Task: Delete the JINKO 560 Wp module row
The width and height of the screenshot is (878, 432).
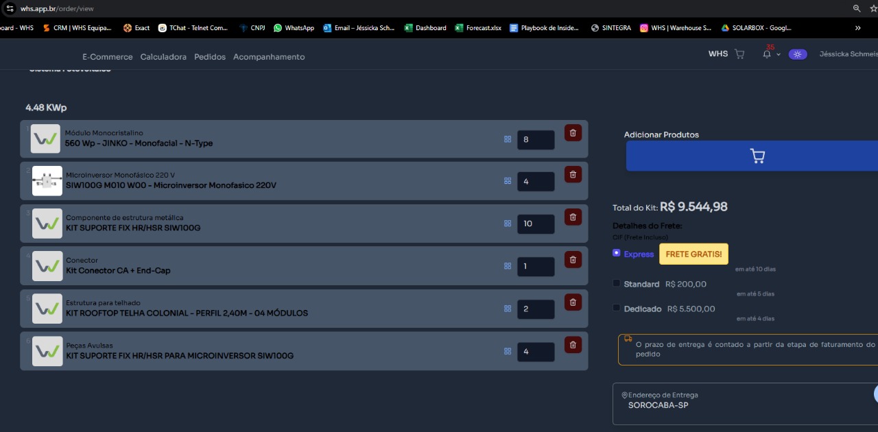Action: [x=573, y=133]
